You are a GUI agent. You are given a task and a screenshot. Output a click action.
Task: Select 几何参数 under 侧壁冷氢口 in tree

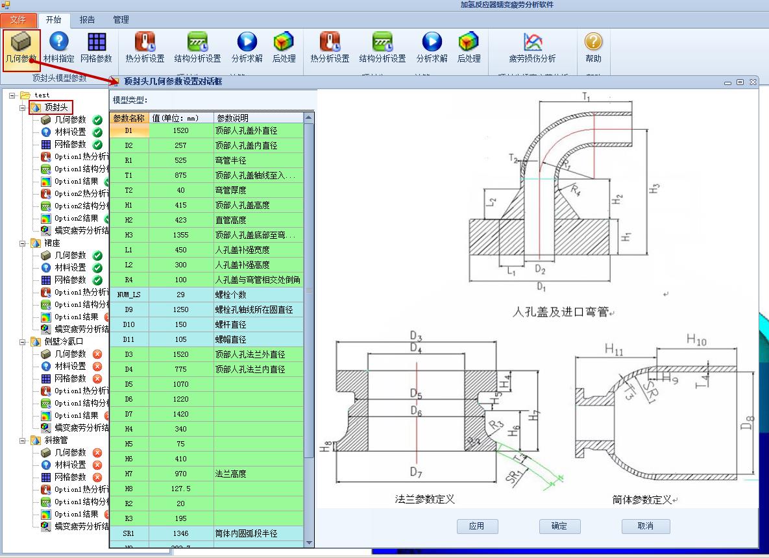70,354
